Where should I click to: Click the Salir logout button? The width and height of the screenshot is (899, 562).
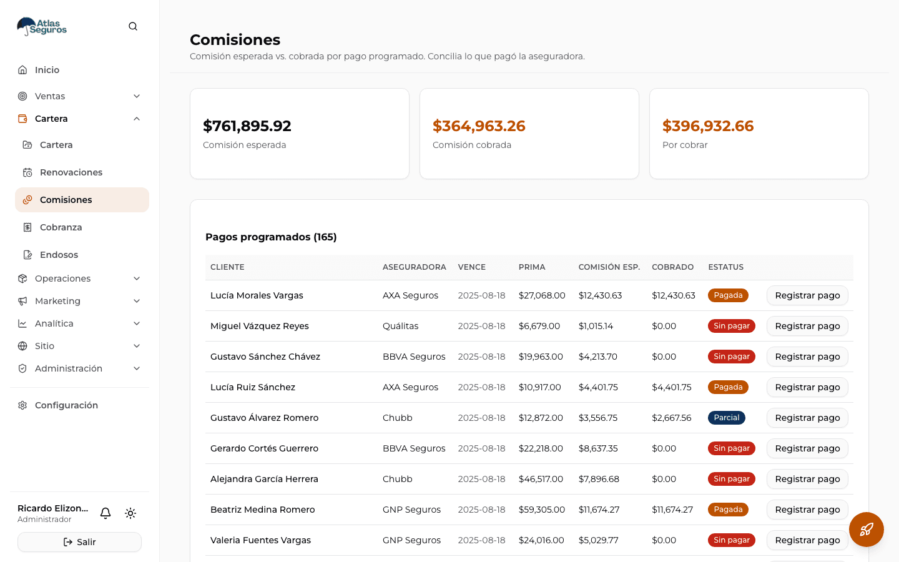pos(79,542)
